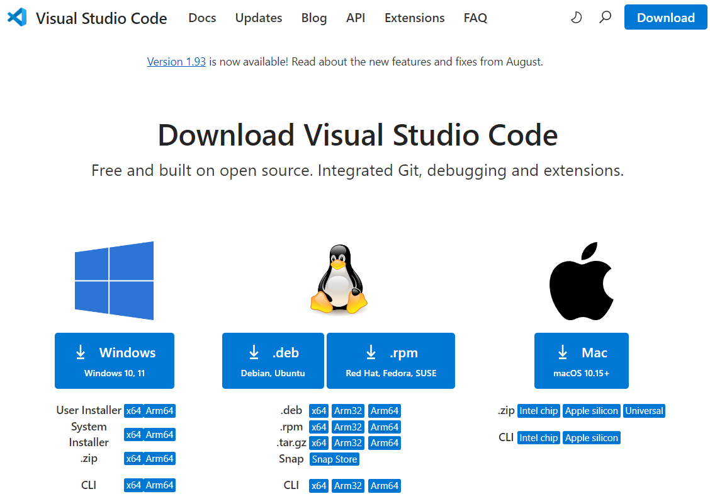
Task: Download Windows System Installer Arm64
Action: pyautogui.click(x=159, y=435)
